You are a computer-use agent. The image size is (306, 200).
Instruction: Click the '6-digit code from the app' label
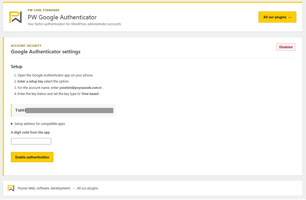(x=30, y=132)
